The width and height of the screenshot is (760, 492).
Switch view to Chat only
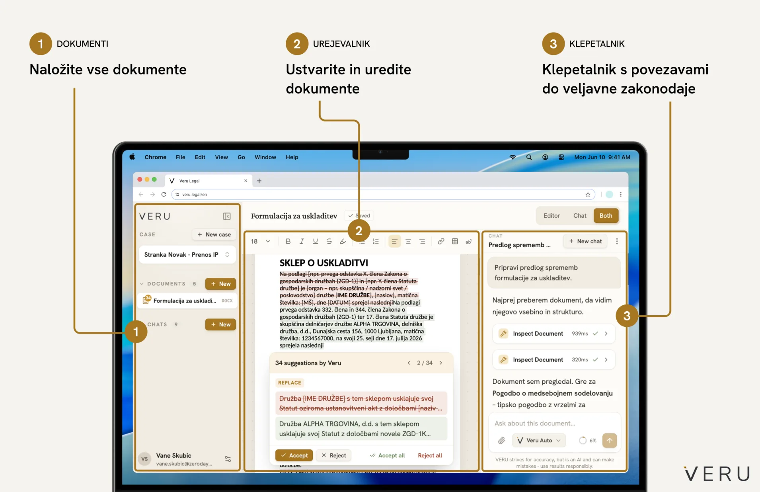tap(580, 216)
